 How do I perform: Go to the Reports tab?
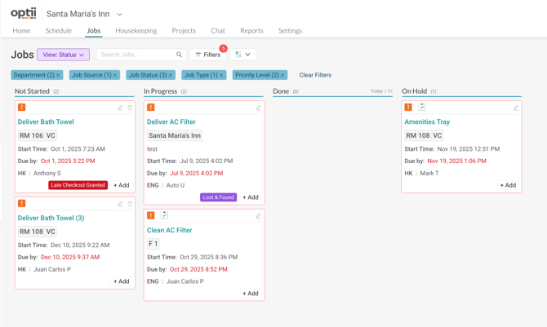pos(251,30)
